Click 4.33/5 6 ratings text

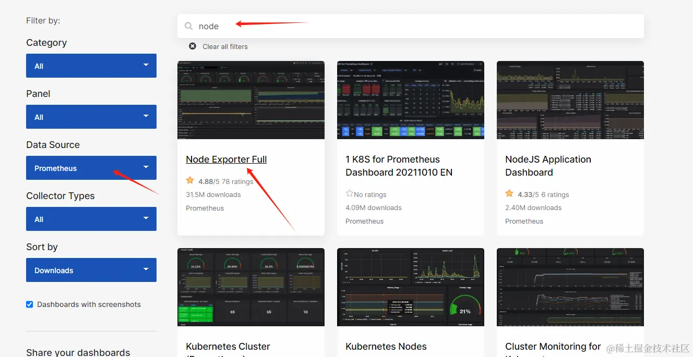(x=543, y=194)
